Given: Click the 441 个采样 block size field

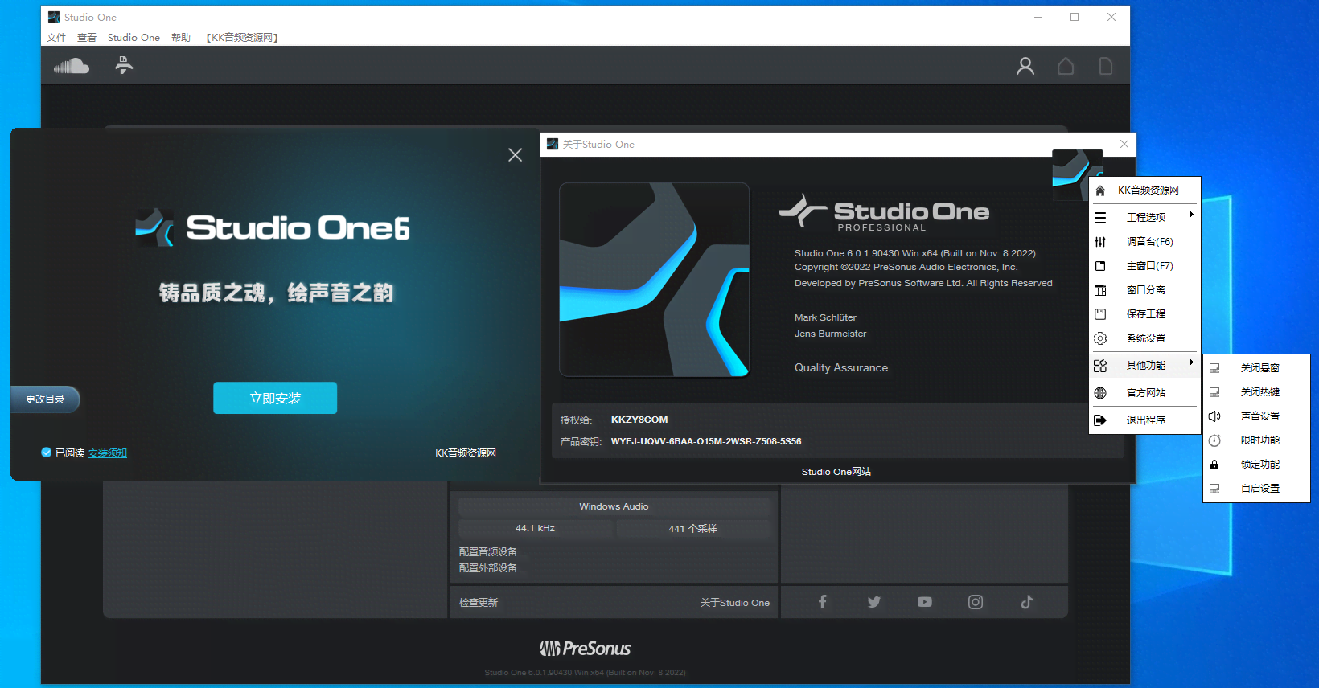Looking at the screenshot, I should point(692,528).
